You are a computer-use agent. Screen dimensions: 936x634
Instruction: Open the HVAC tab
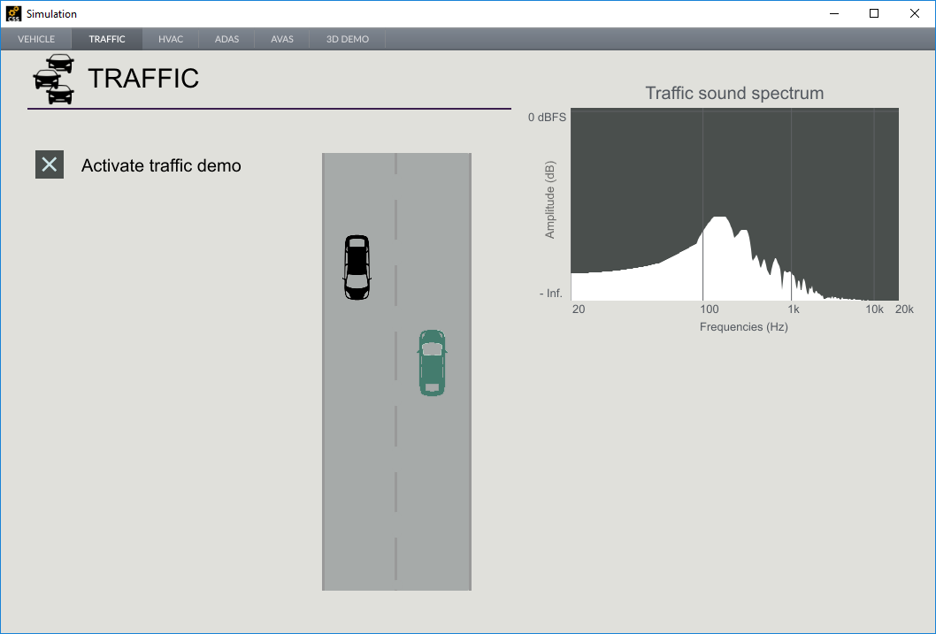pos(170,39)
